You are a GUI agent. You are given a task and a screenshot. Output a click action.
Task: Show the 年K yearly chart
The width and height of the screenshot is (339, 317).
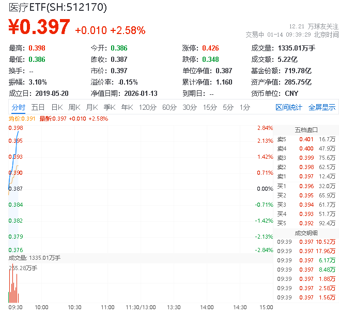(127, 107)
